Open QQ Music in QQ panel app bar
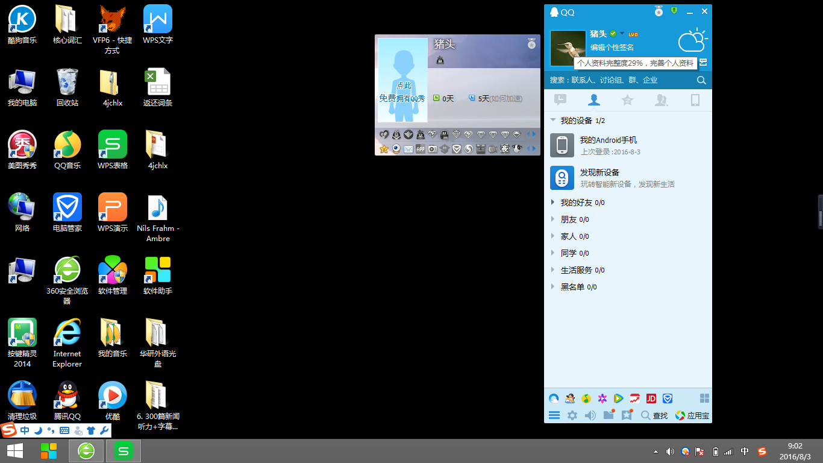This screenshot has height=463, width=823. coord(586,398)
